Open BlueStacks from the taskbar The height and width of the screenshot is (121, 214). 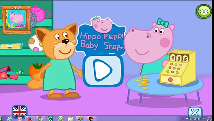(81, 119)
